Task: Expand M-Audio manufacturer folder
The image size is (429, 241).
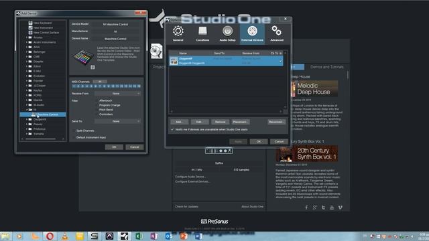Action: pyautogui.click(x=27, y=105)
